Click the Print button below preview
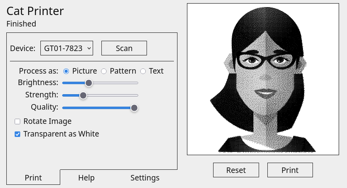Image resolution: width=347 pixels, height=188 pixels. 290,170
